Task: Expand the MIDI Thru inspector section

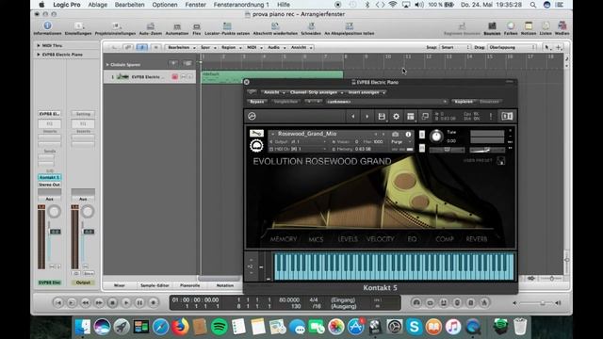Action: pyautogui.click(x=39, y=45)
